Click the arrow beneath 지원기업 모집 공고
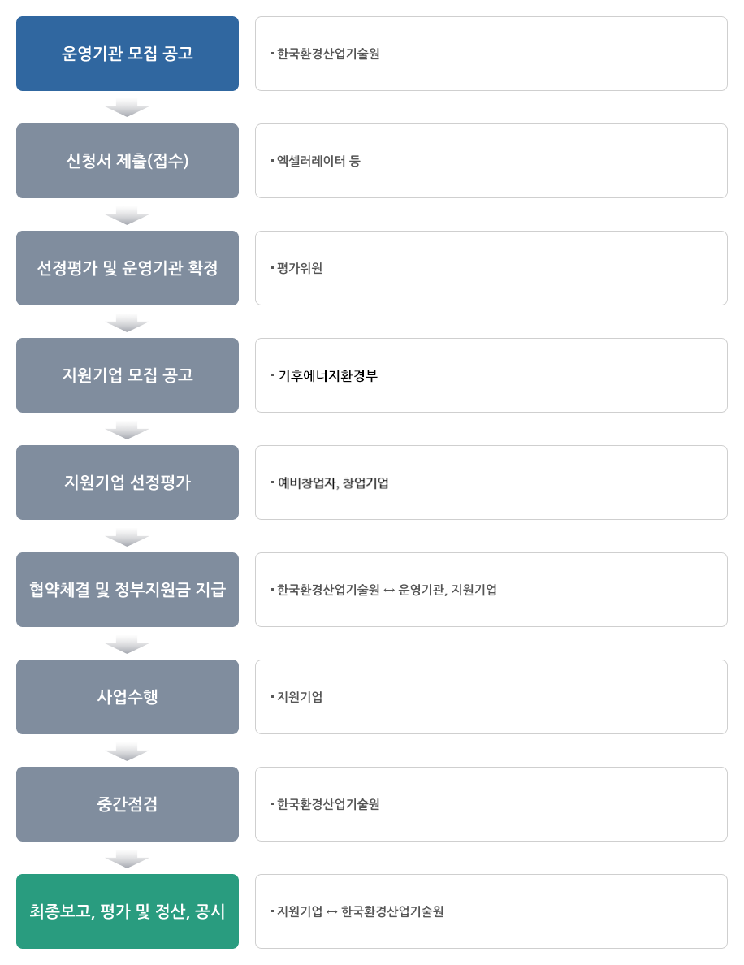744x965 pixels. [x=128, y=429]
